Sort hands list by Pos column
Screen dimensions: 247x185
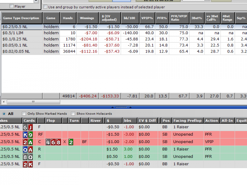166,121
